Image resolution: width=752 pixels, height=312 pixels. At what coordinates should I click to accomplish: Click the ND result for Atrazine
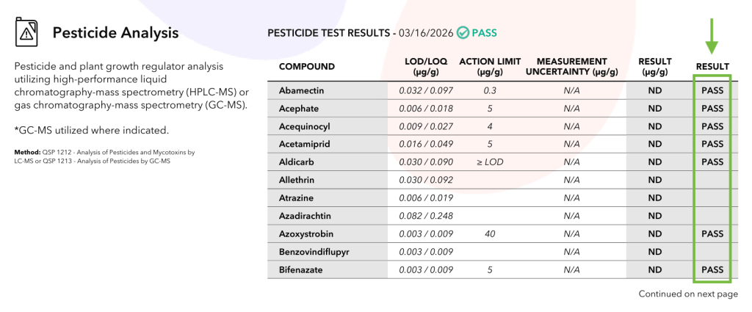tap(655, 198)
